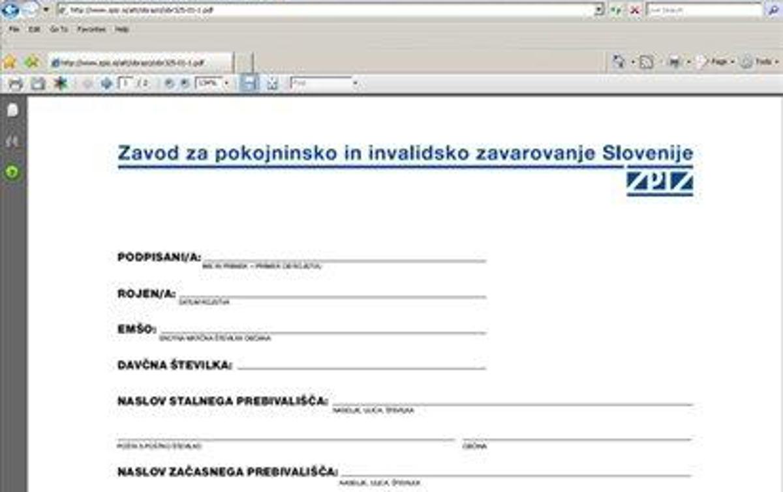The width and height of the screenshot is (783, 492).
Task: Go to the previous PDF page
Action: coord(87,83)
